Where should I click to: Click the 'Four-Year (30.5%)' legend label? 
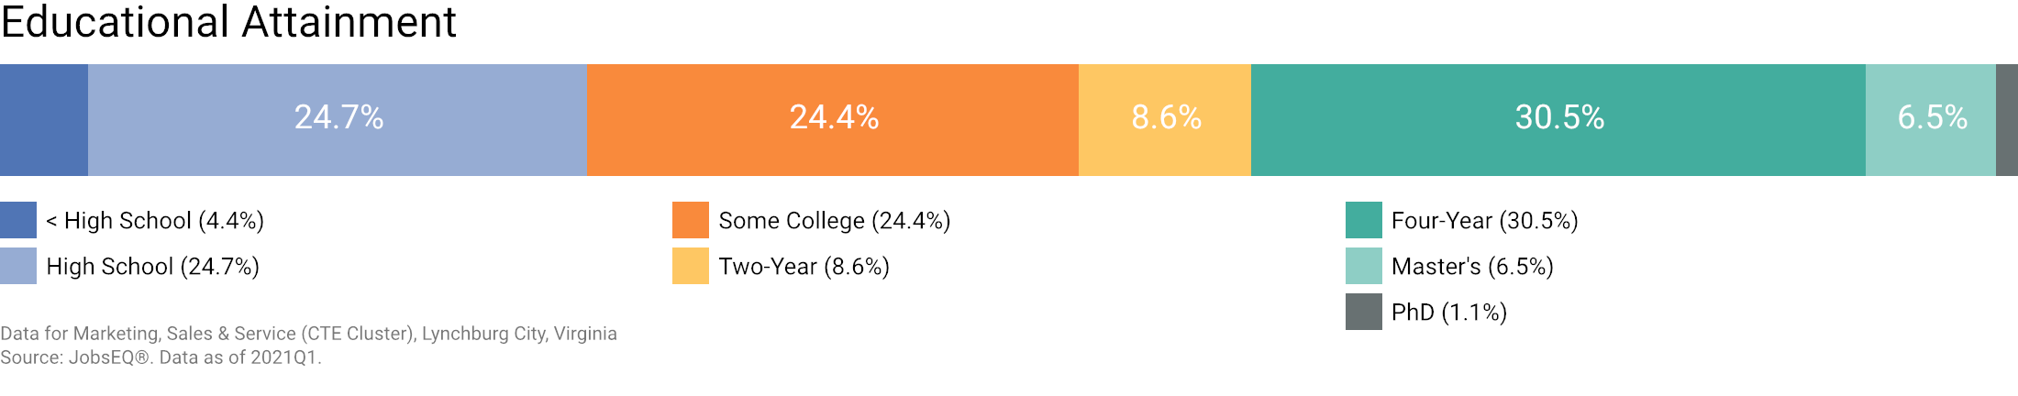point(1485,221)
